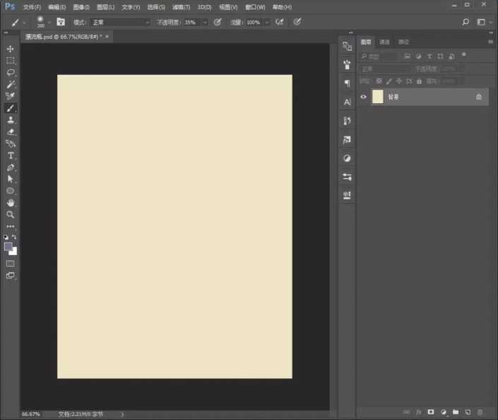Activate the Hand tool

[x=11, y=202]
